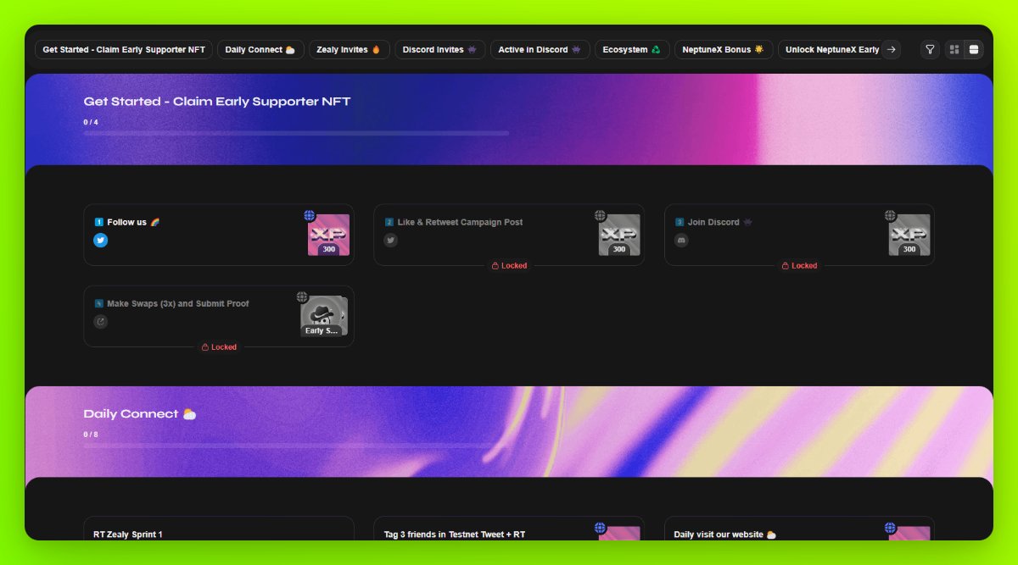Viewport: 1018px width, 565px height.
Task: Click the Early Supporter NFT reward thumbnail
Action: 324,316
